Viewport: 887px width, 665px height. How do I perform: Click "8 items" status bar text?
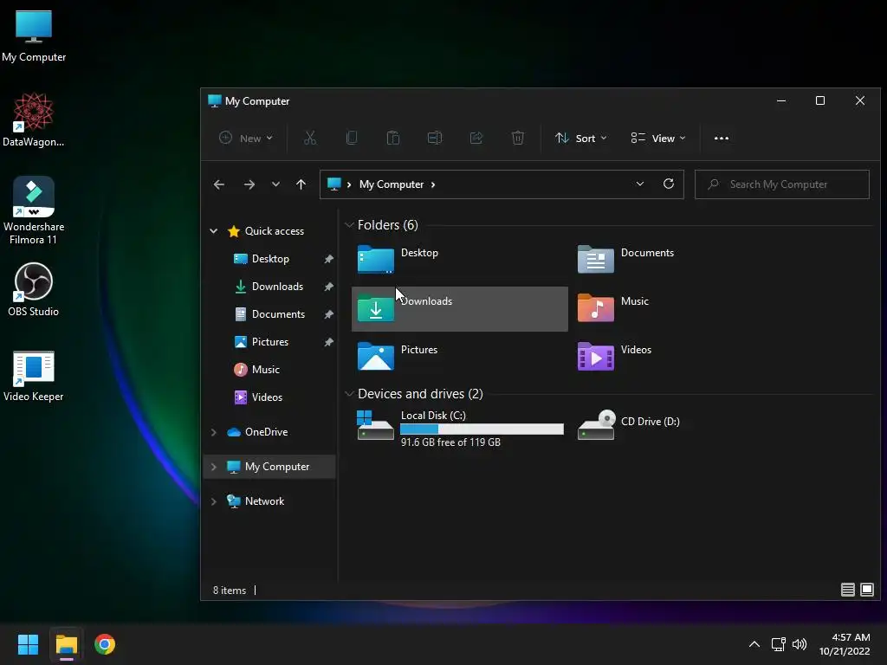pyautogui.click(x=229, y=590)
